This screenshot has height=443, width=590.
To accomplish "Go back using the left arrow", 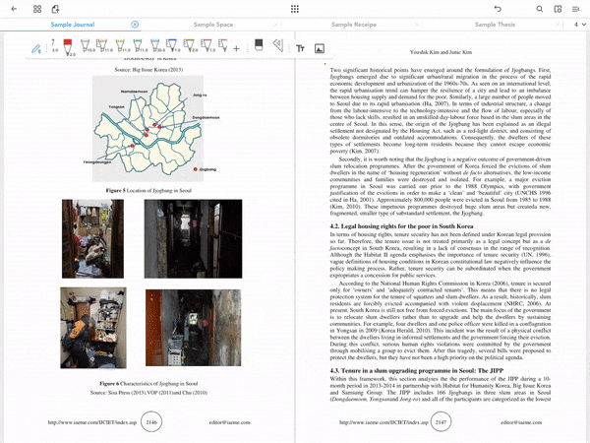I will 15,9.
